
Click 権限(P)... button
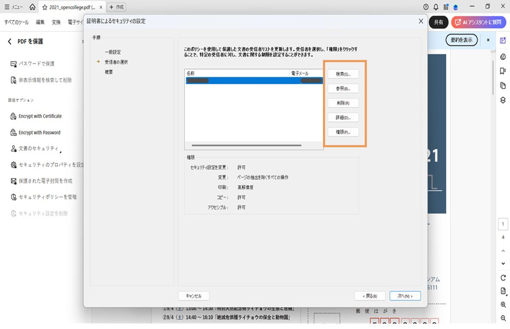(x=343, y=132)
